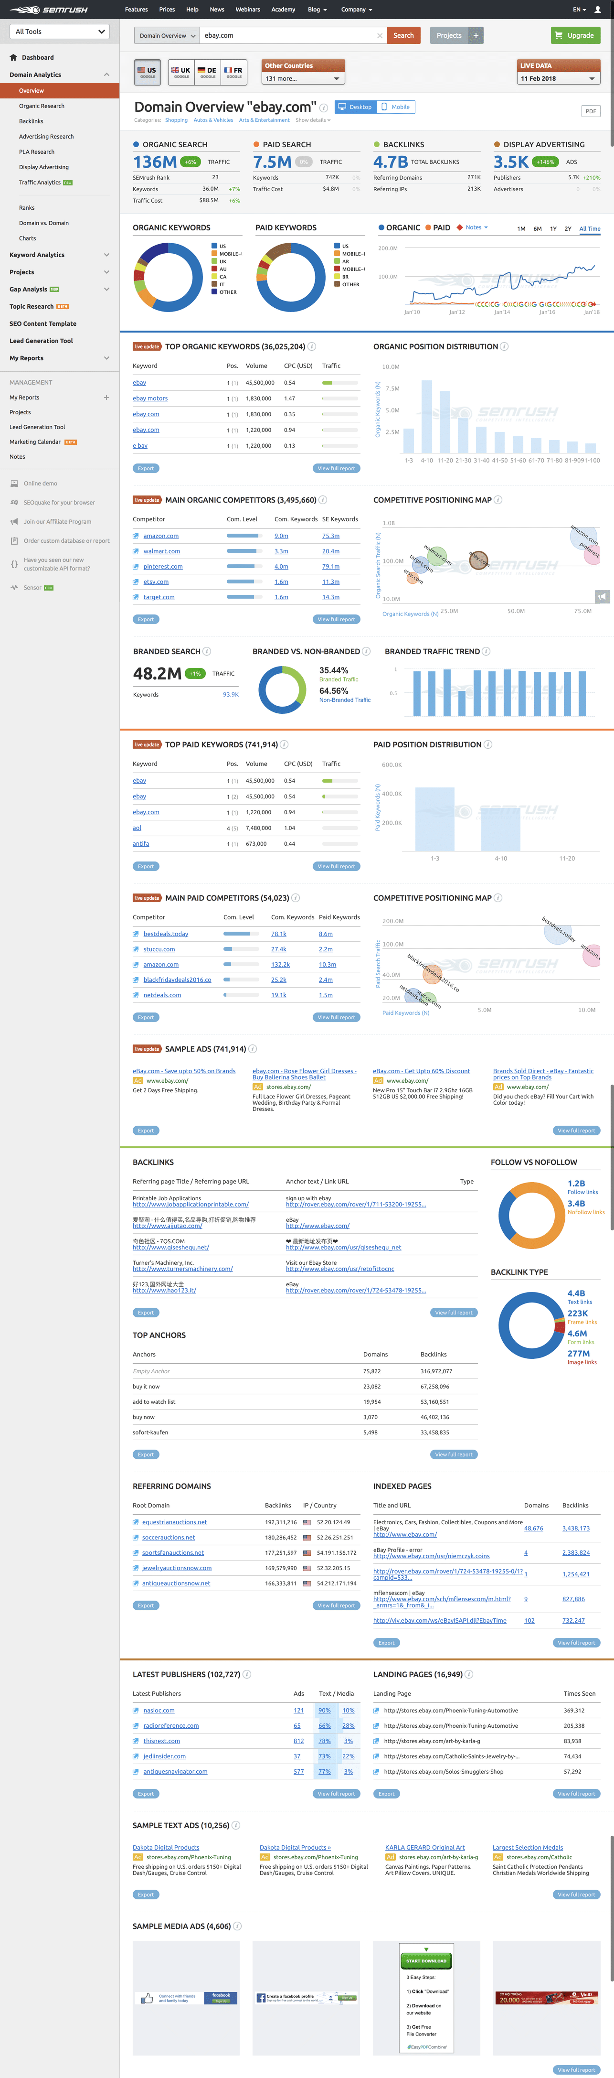
Task: Click the megaphone feedback icon
Action: click(602, 596)
